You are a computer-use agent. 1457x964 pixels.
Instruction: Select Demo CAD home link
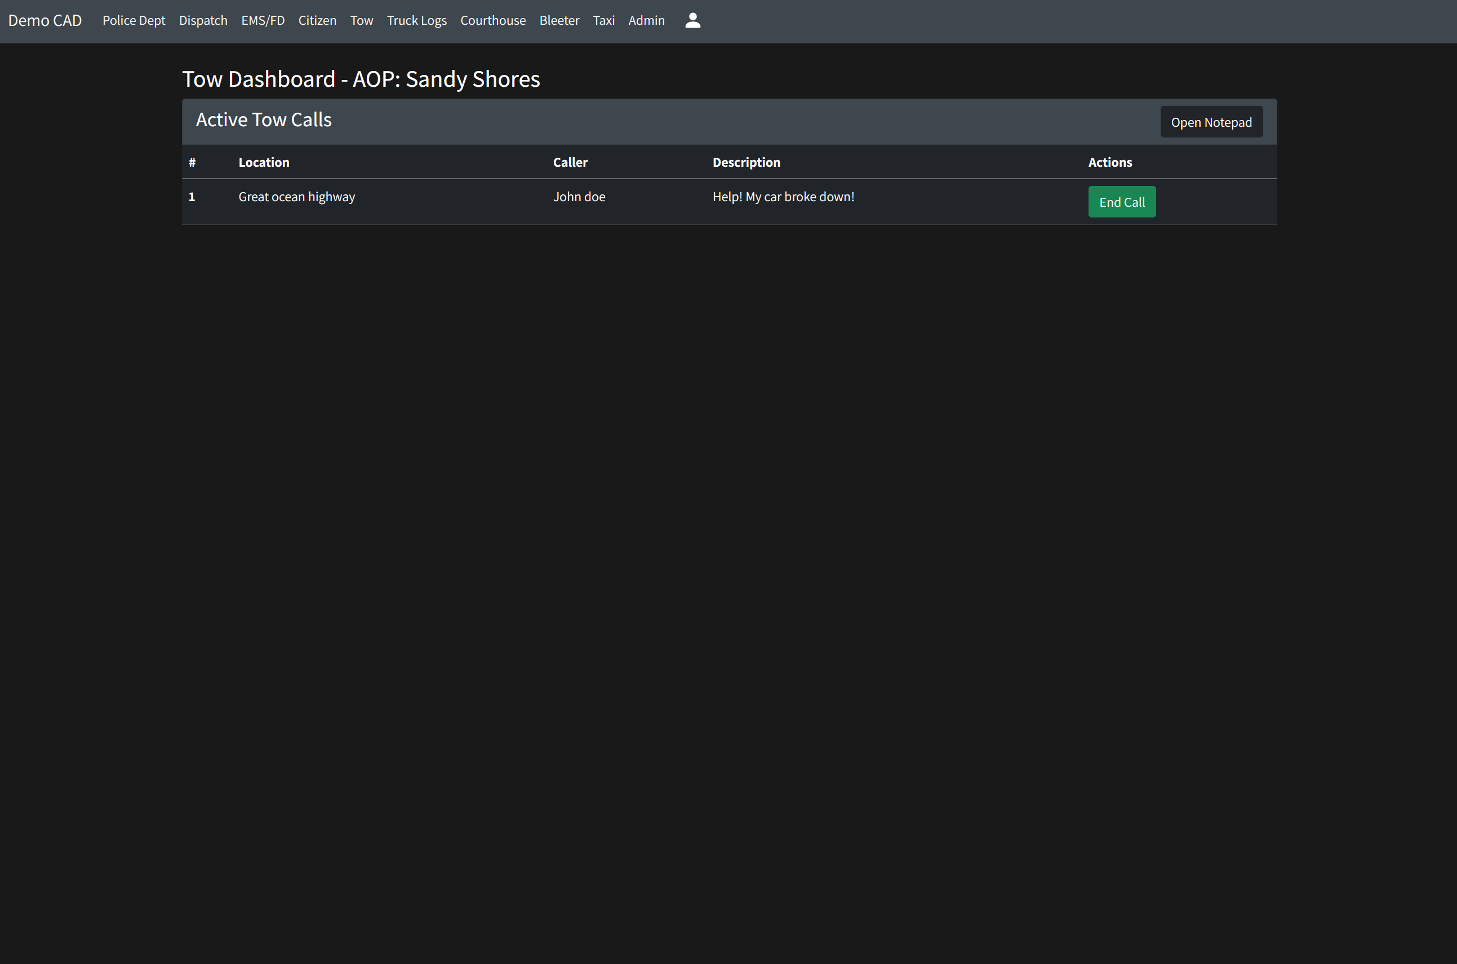pyautogui.click(x=44, y=19)
